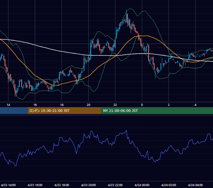Click the 4/24 02:00 date label

coord(169,185)
